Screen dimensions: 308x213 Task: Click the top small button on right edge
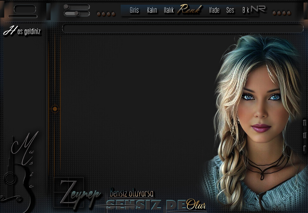click(305, 123)
